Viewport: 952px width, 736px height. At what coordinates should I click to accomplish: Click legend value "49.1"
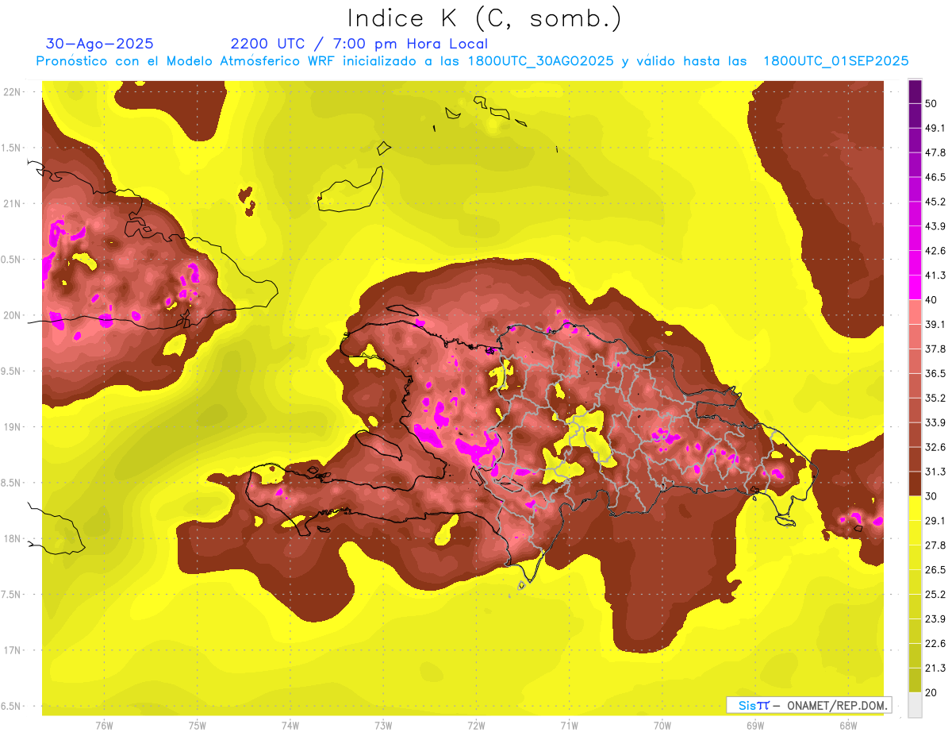(935, 128)
